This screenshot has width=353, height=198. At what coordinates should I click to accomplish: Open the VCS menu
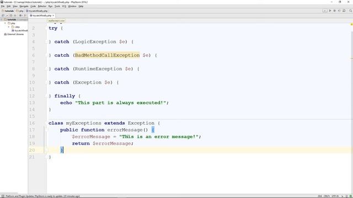pos(64,6)
